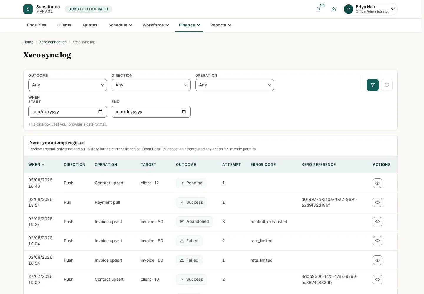Click the Substitutoo Bath franchise badge

point(88,9)
